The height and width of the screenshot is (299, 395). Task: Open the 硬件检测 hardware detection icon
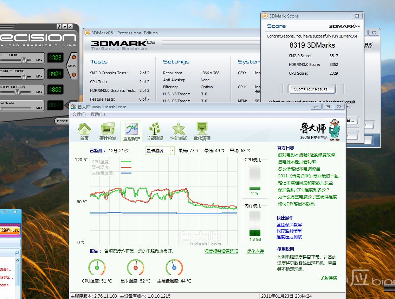(x=108, y=132)
